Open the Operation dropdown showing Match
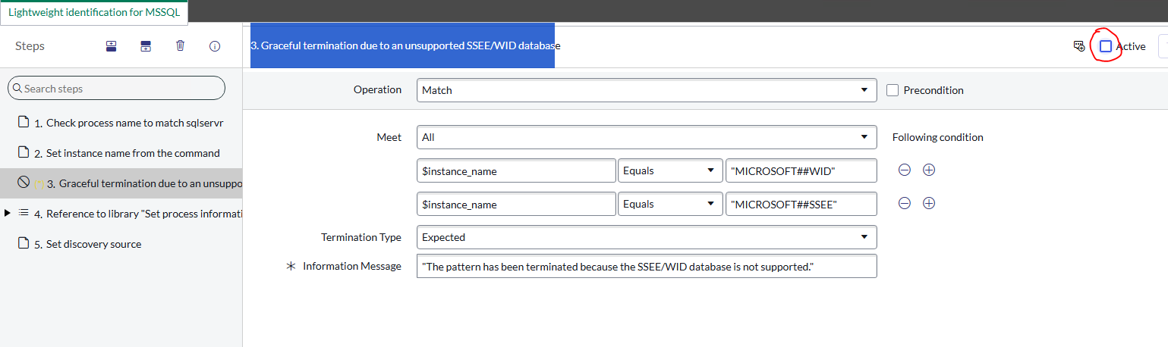This screenshot has height=347, width=1168. (x=647, y=90)
